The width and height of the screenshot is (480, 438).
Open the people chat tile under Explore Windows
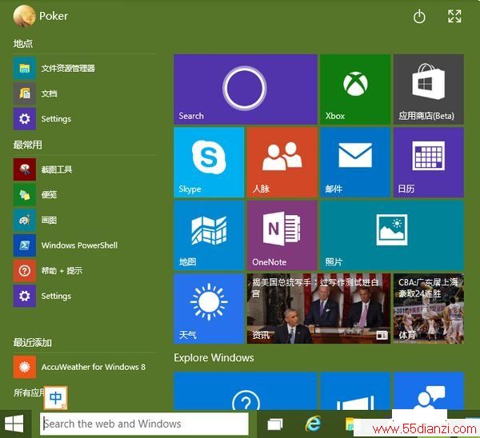point(429,391)
